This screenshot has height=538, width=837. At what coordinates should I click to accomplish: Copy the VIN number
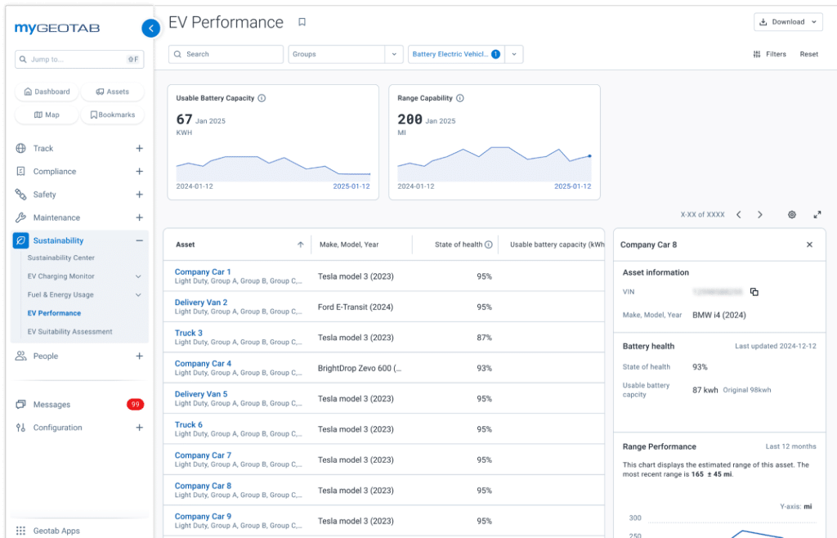click(754, 292)
